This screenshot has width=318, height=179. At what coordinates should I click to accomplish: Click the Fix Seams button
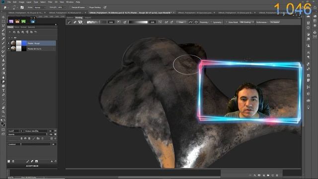(275, 22)
